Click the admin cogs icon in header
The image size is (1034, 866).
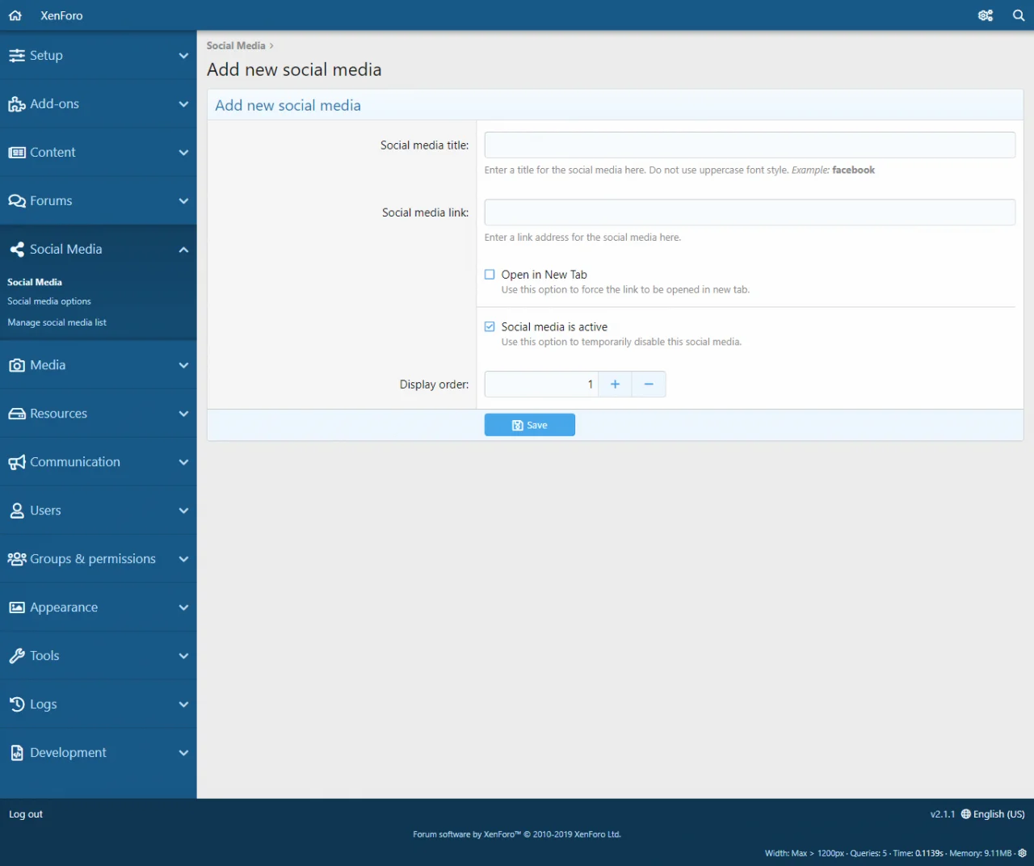(x=986, y=15)
